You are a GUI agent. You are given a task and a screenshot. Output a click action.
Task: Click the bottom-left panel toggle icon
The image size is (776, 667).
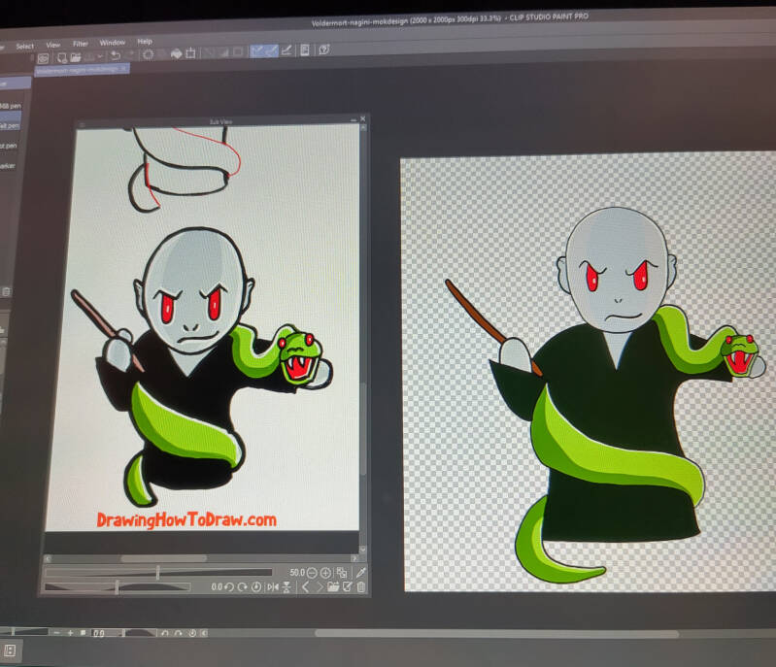10,650
